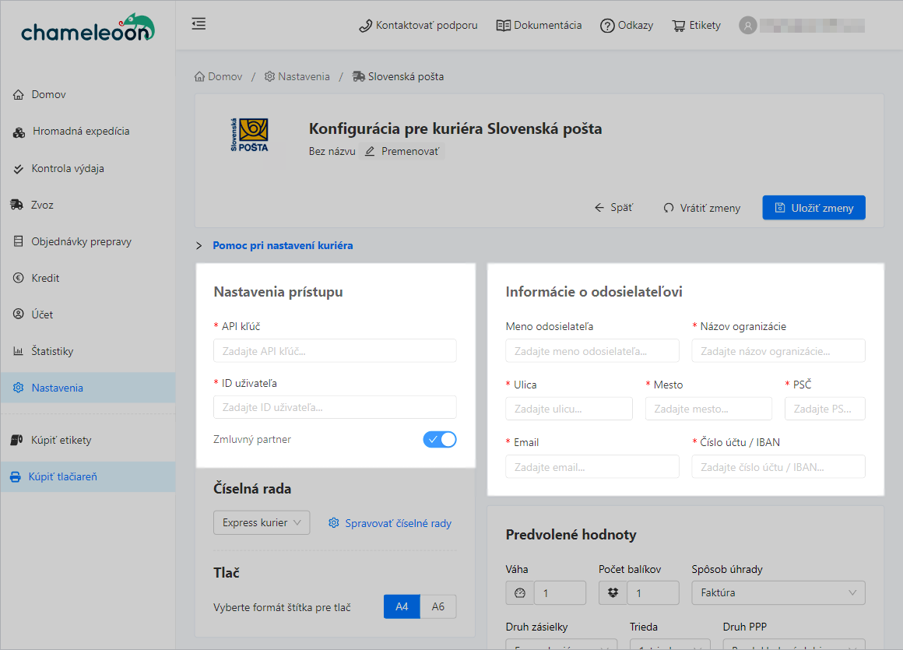Disable the Zmluvný partner switch
The width and height of the screenshot is (903, 650).
pyautogui.click(x=440, y=439)
